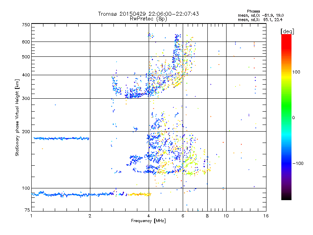Click the long blue E-layer trace below 100 km
The height and width of the screenshot is (235, 313).
coord(73,194)
